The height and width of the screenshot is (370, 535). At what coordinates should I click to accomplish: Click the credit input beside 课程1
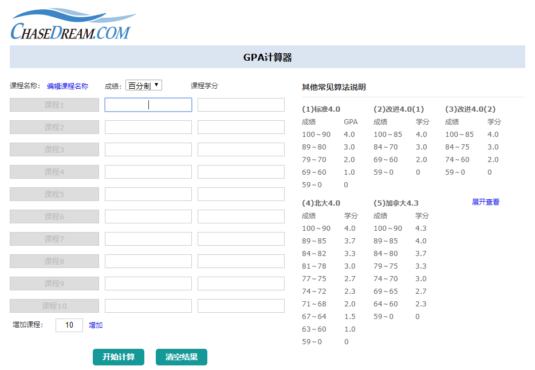[241, 104]
